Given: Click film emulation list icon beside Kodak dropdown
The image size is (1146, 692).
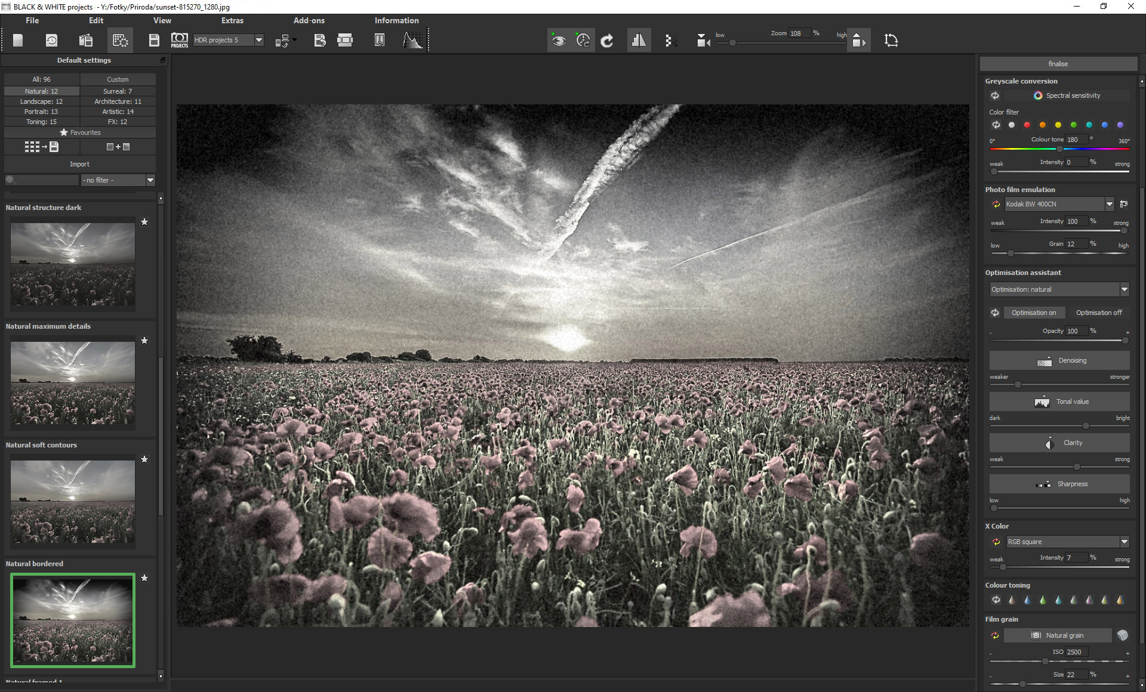Looking at the screenshot, I should coord(1124,204).
